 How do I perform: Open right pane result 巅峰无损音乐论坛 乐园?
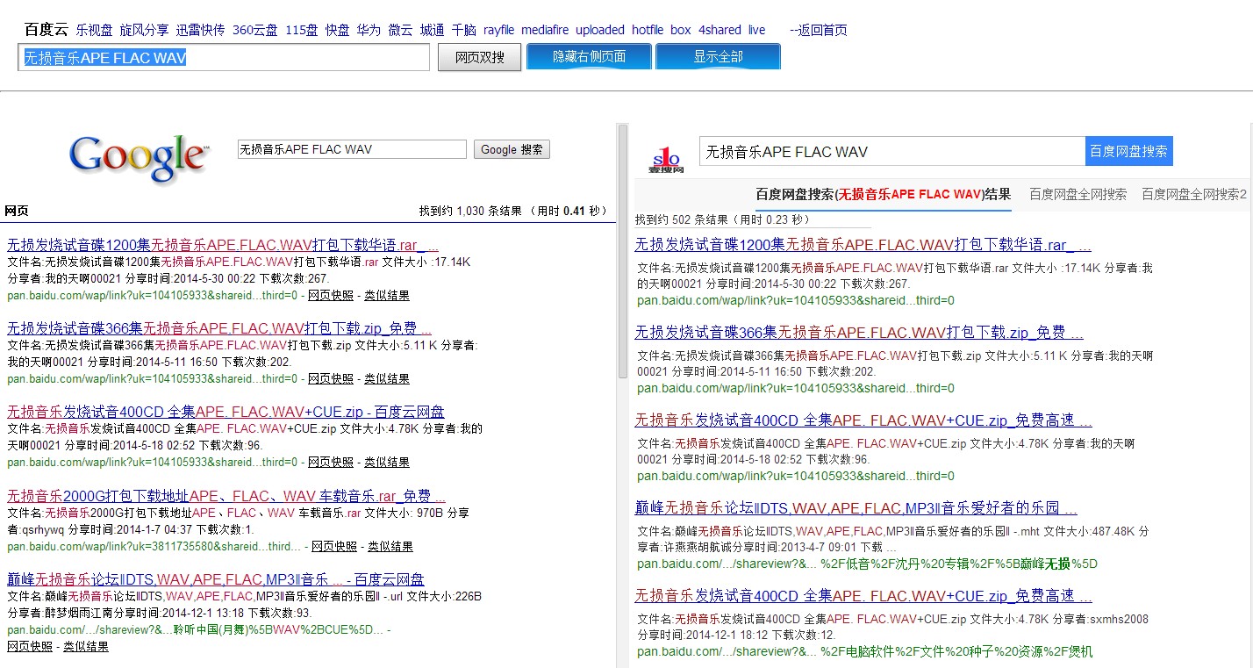tap(856, 508)
